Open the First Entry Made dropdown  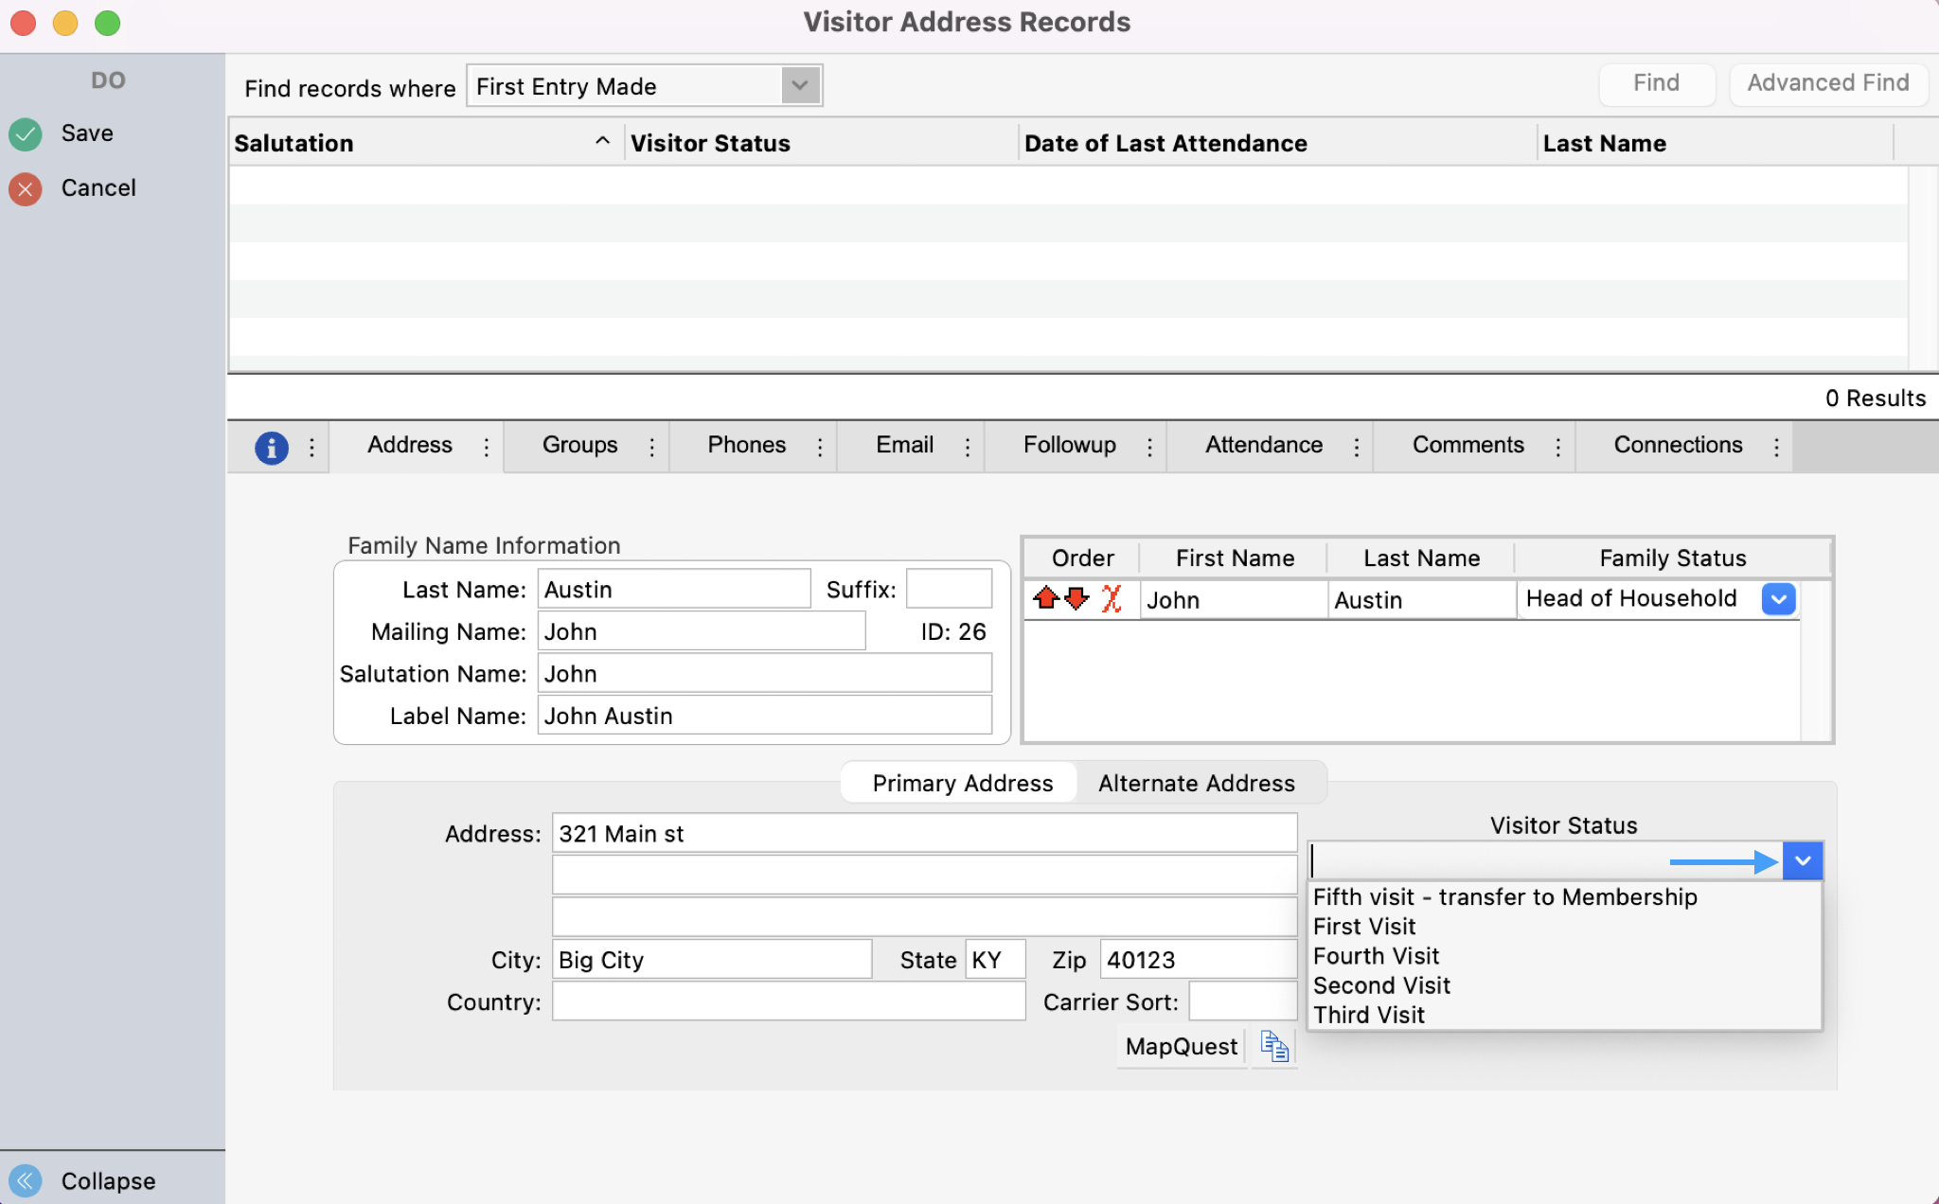[x=798, y=85]
